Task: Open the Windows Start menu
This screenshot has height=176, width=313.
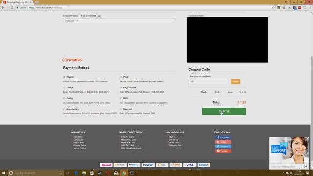Action: coord(4,173)
